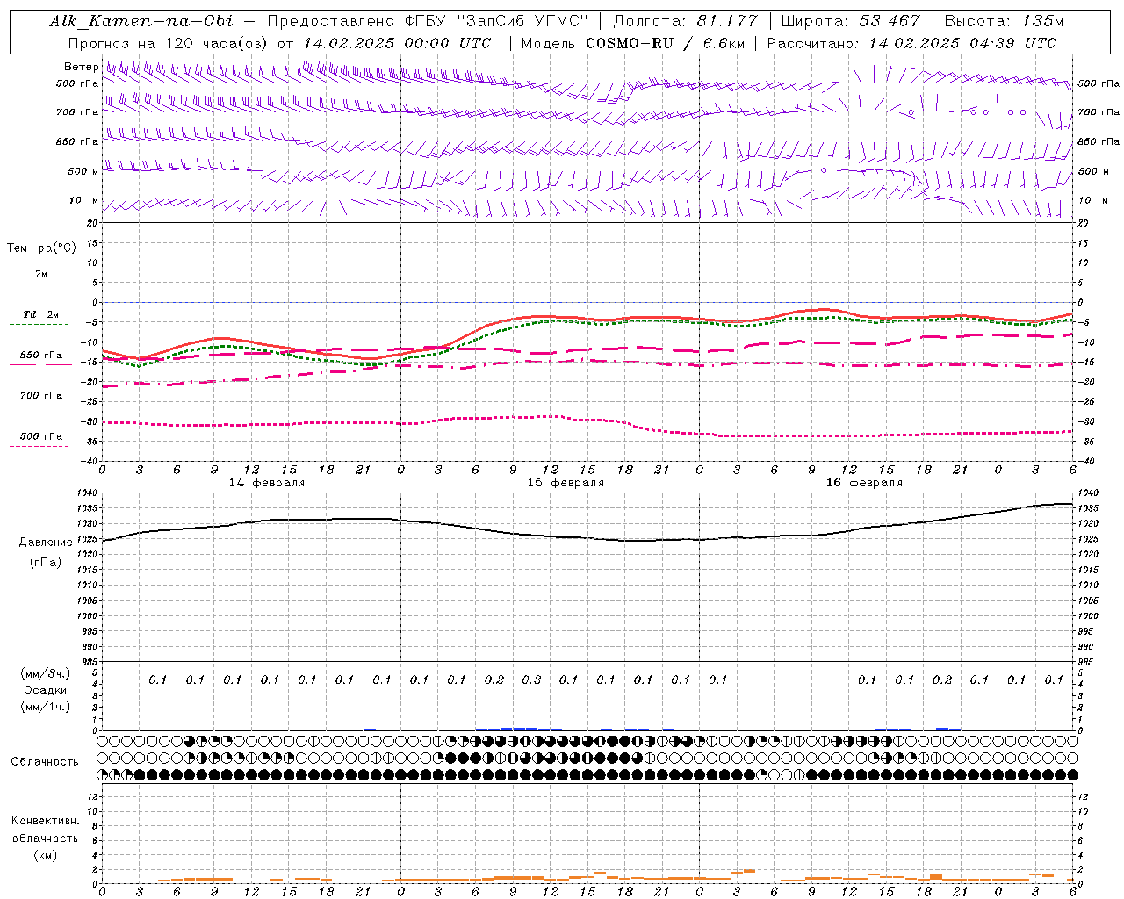Click the Конвективн. label of convective panel
The width and height of the screenshot is (1124, 899).
[45, 821]
